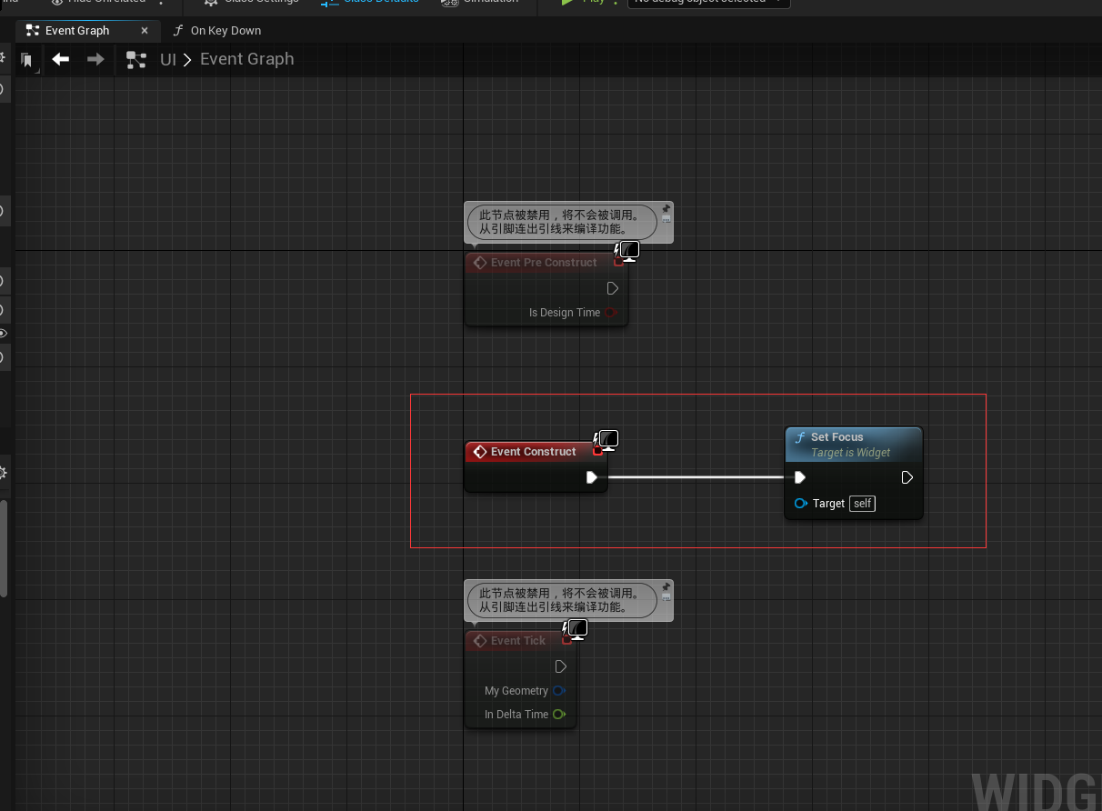Toggle the pin on Event Pre Construct comment bubble

[x=666, y=208]
